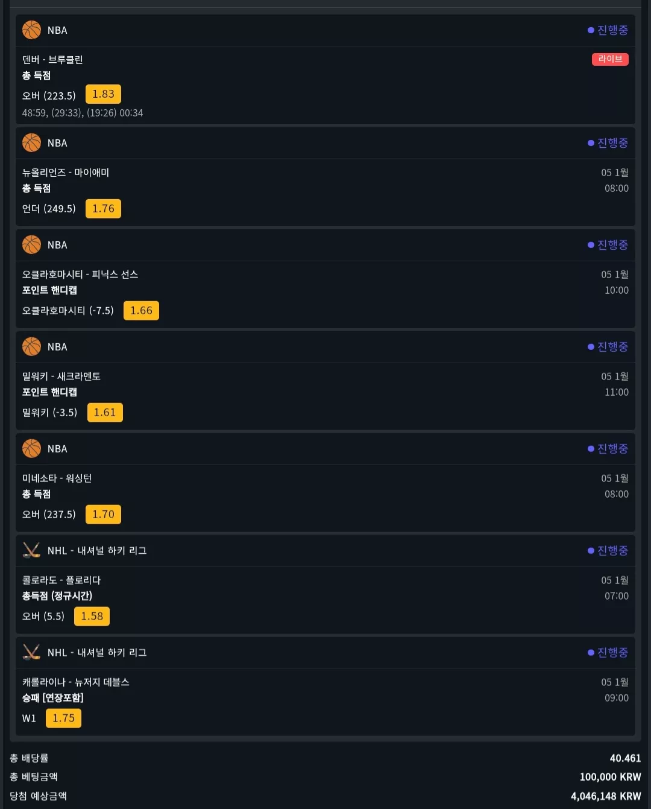
Task: Click the hockey sticks icon for Carolina-New Jersey
Action: pyautogui.click(x=31, y=652)
